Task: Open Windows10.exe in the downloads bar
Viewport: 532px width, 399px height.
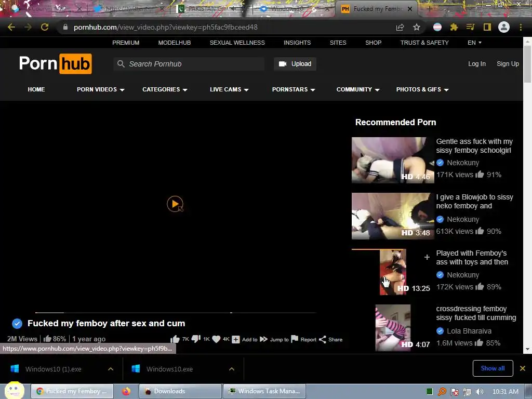Action: coord(170,369)
